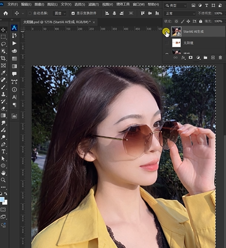This screenshot has width=226, height=248.
Task: Add a layer mask
Action: [x=191, y=58]
